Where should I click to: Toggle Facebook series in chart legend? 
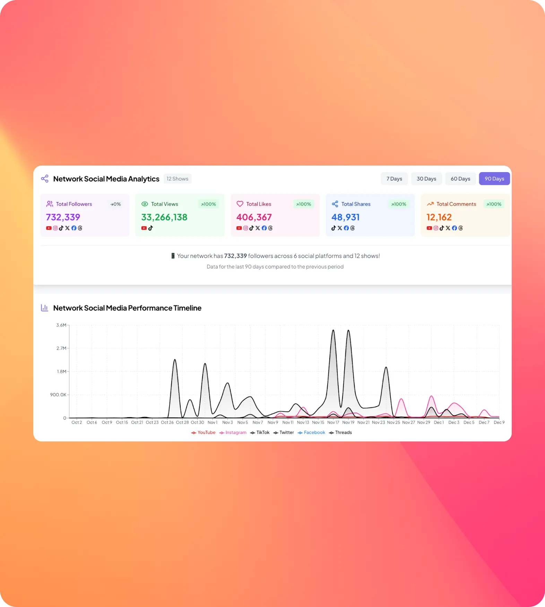pyautogui.click(x=311, y=432)
